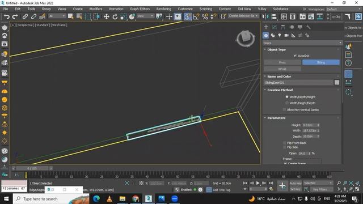Open the Doors category dropdown
Image resolution: width=363 pixels, height=204 pixels.
pyautogui.click(x=302, y=43)
